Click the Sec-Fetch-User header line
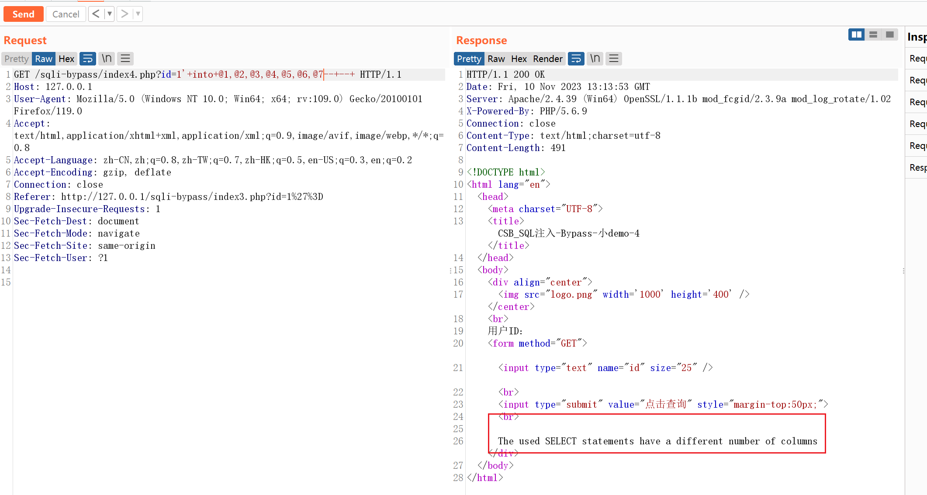This screenshot has height=495, width=927. coord(61,258)
